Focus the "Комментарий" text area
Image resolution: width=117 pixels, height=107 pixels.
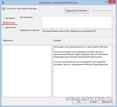coord(76,22)
